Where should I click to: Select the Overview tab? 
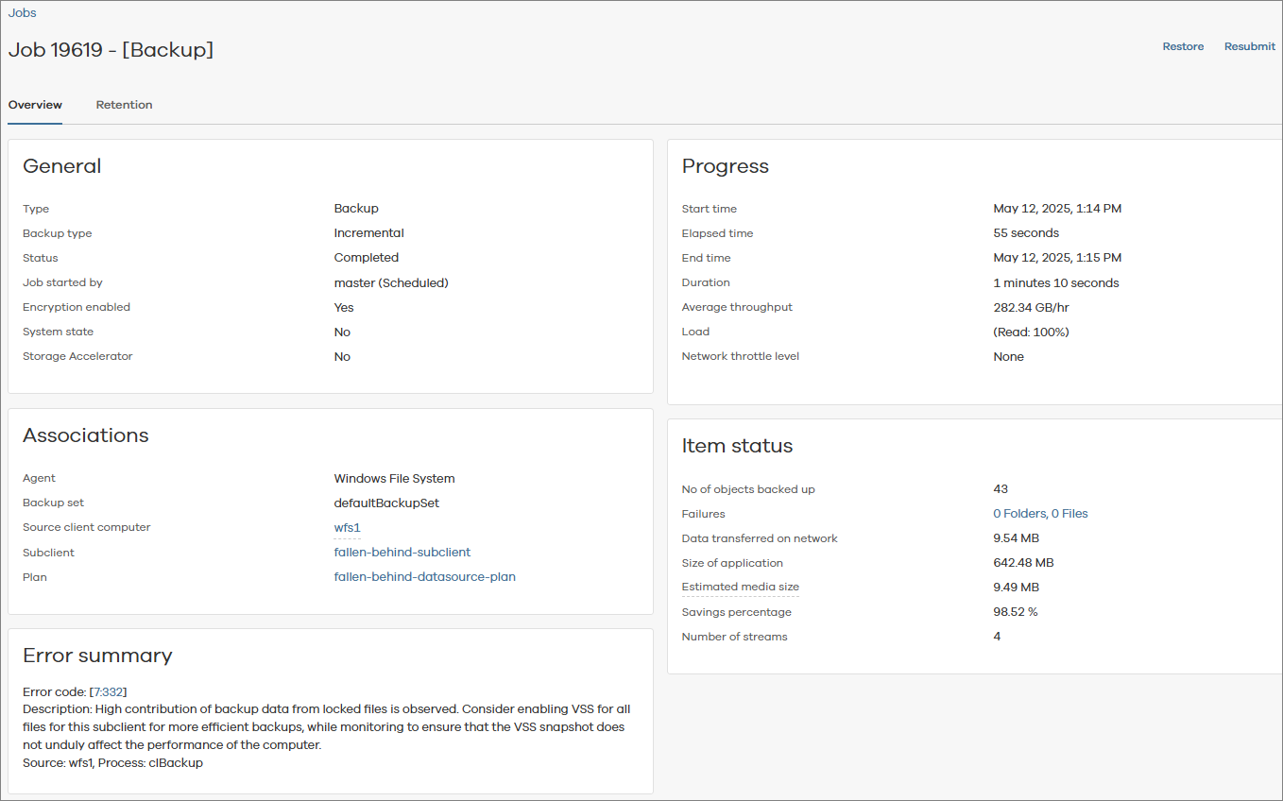click(x=34, y=105)
